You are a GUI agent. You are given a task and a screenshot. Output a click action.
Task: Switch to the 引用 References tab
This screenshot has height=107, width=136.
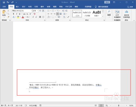pos(36,7)
